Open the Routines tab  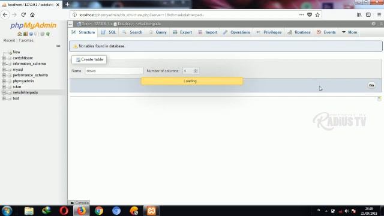point(299,32)
